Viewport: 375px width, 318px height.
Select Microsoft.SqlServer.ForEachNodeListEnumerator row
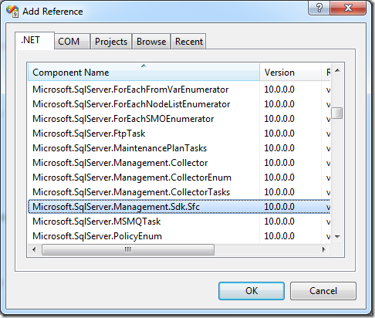coord(179,104)
